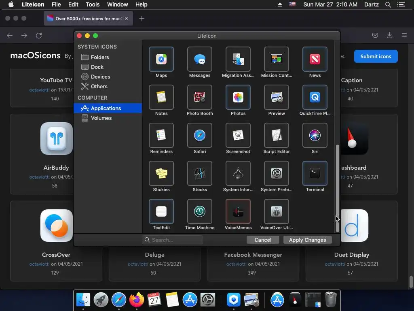Image resolution: width=414 pixels, height=311 pixels.
Task: Select Dock in the sidebar
Action: click(x=108, y=67)
